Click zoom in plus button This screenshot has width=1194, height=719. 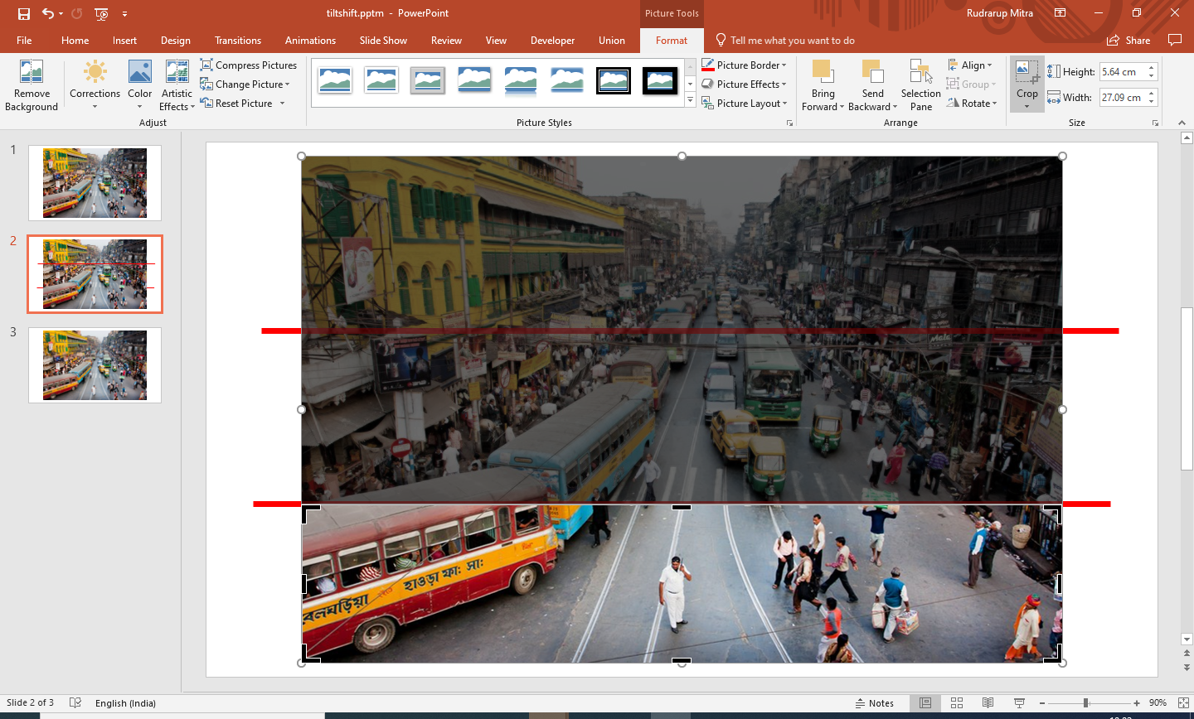coord(1137,703)
